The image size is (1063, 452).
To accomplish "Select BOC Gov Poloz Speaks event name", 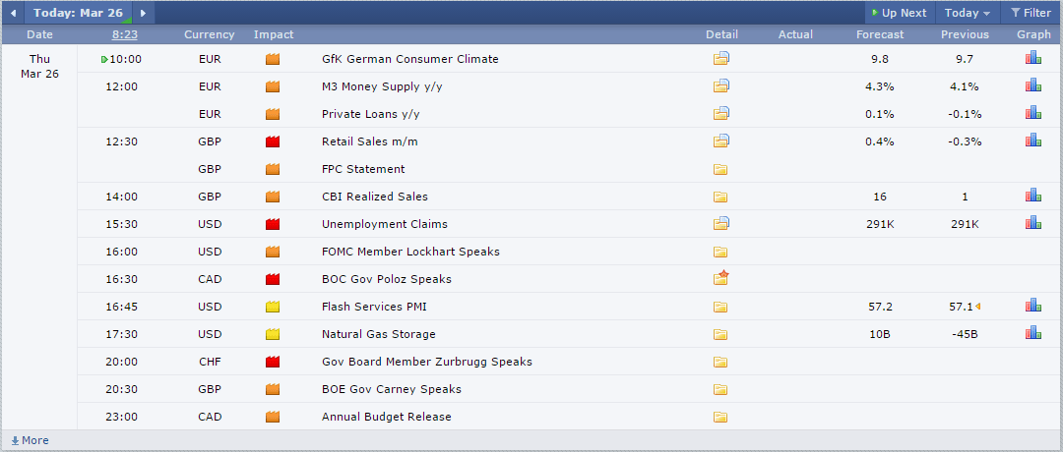I will 387,279.
